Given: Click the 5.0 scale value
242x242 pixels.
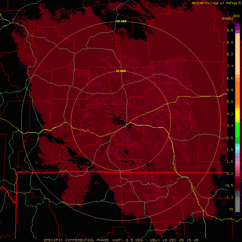Looking at the screenshot, I should pos(230,102).
